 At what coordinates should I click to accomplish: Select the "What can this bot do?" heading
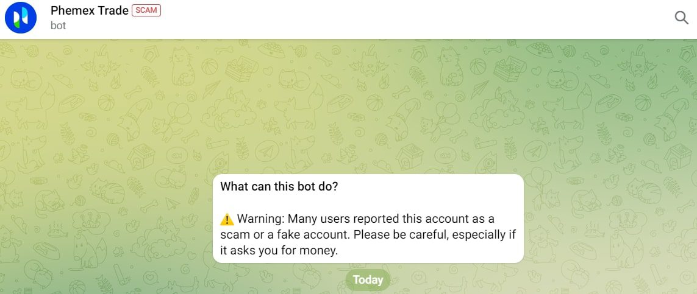tap(279, 186)
